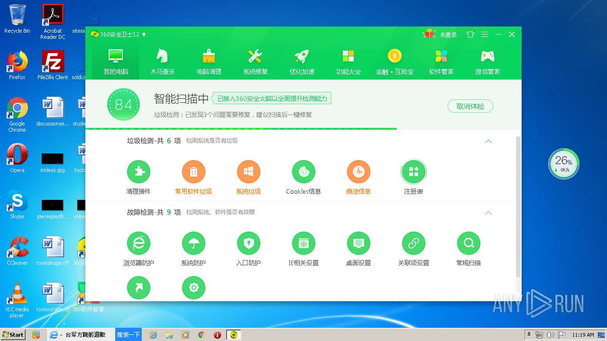Click the 84 score circle
Viewport: 607px width, 341px height.
(x=123, y=104)
